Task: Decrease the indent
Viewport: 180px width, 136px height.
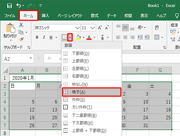Action: point(140,37)
